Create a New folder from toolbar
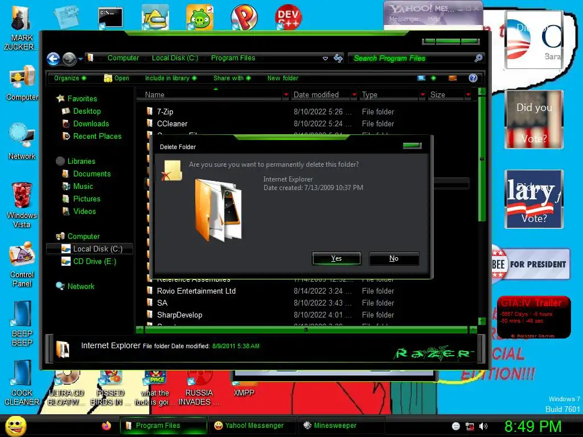 point(282,78)
